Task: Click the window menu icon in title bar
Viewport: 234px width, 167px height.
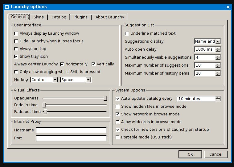Action: (x=7, y=7)
